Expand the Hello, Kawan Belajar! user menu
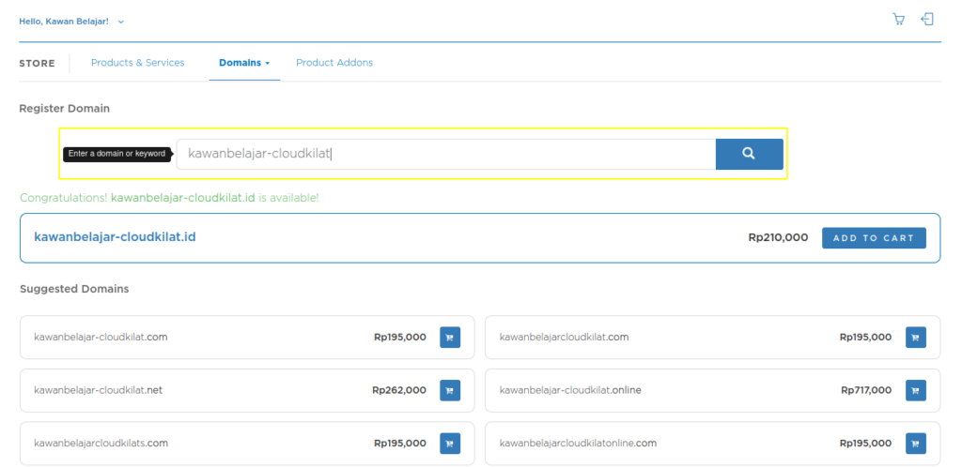962x467 pixels. tap(71, 21)
